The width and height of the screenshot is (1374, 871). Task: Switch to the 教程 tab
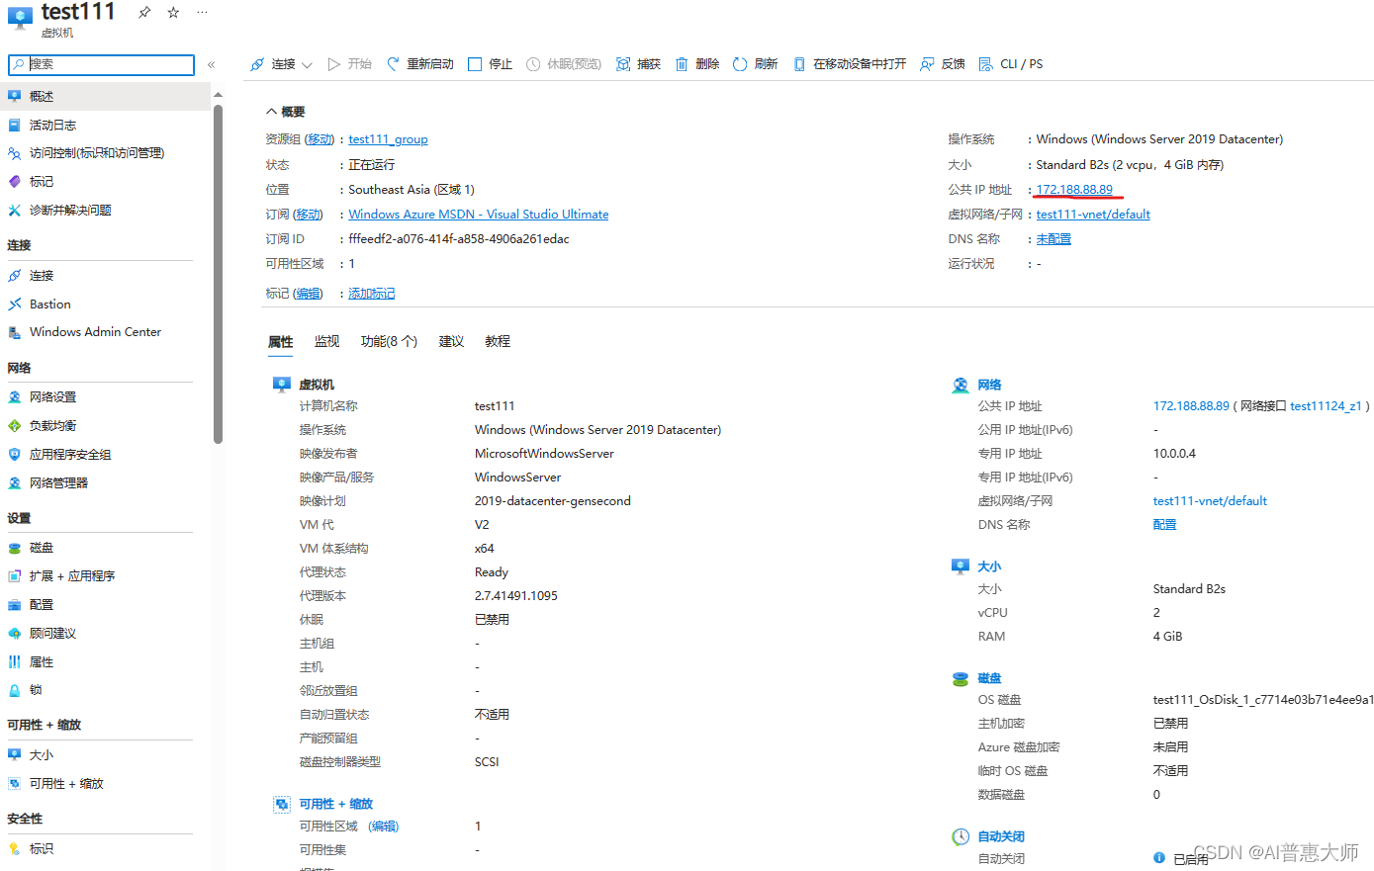[x=498, y=341]
